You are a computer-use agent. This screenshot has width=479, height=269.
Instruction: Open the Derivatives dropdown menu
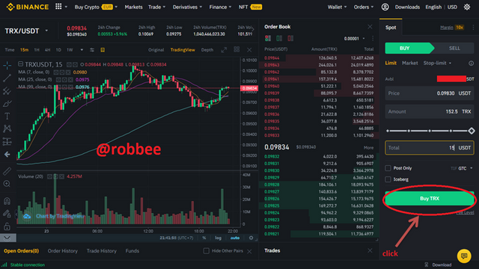(187, 7)
